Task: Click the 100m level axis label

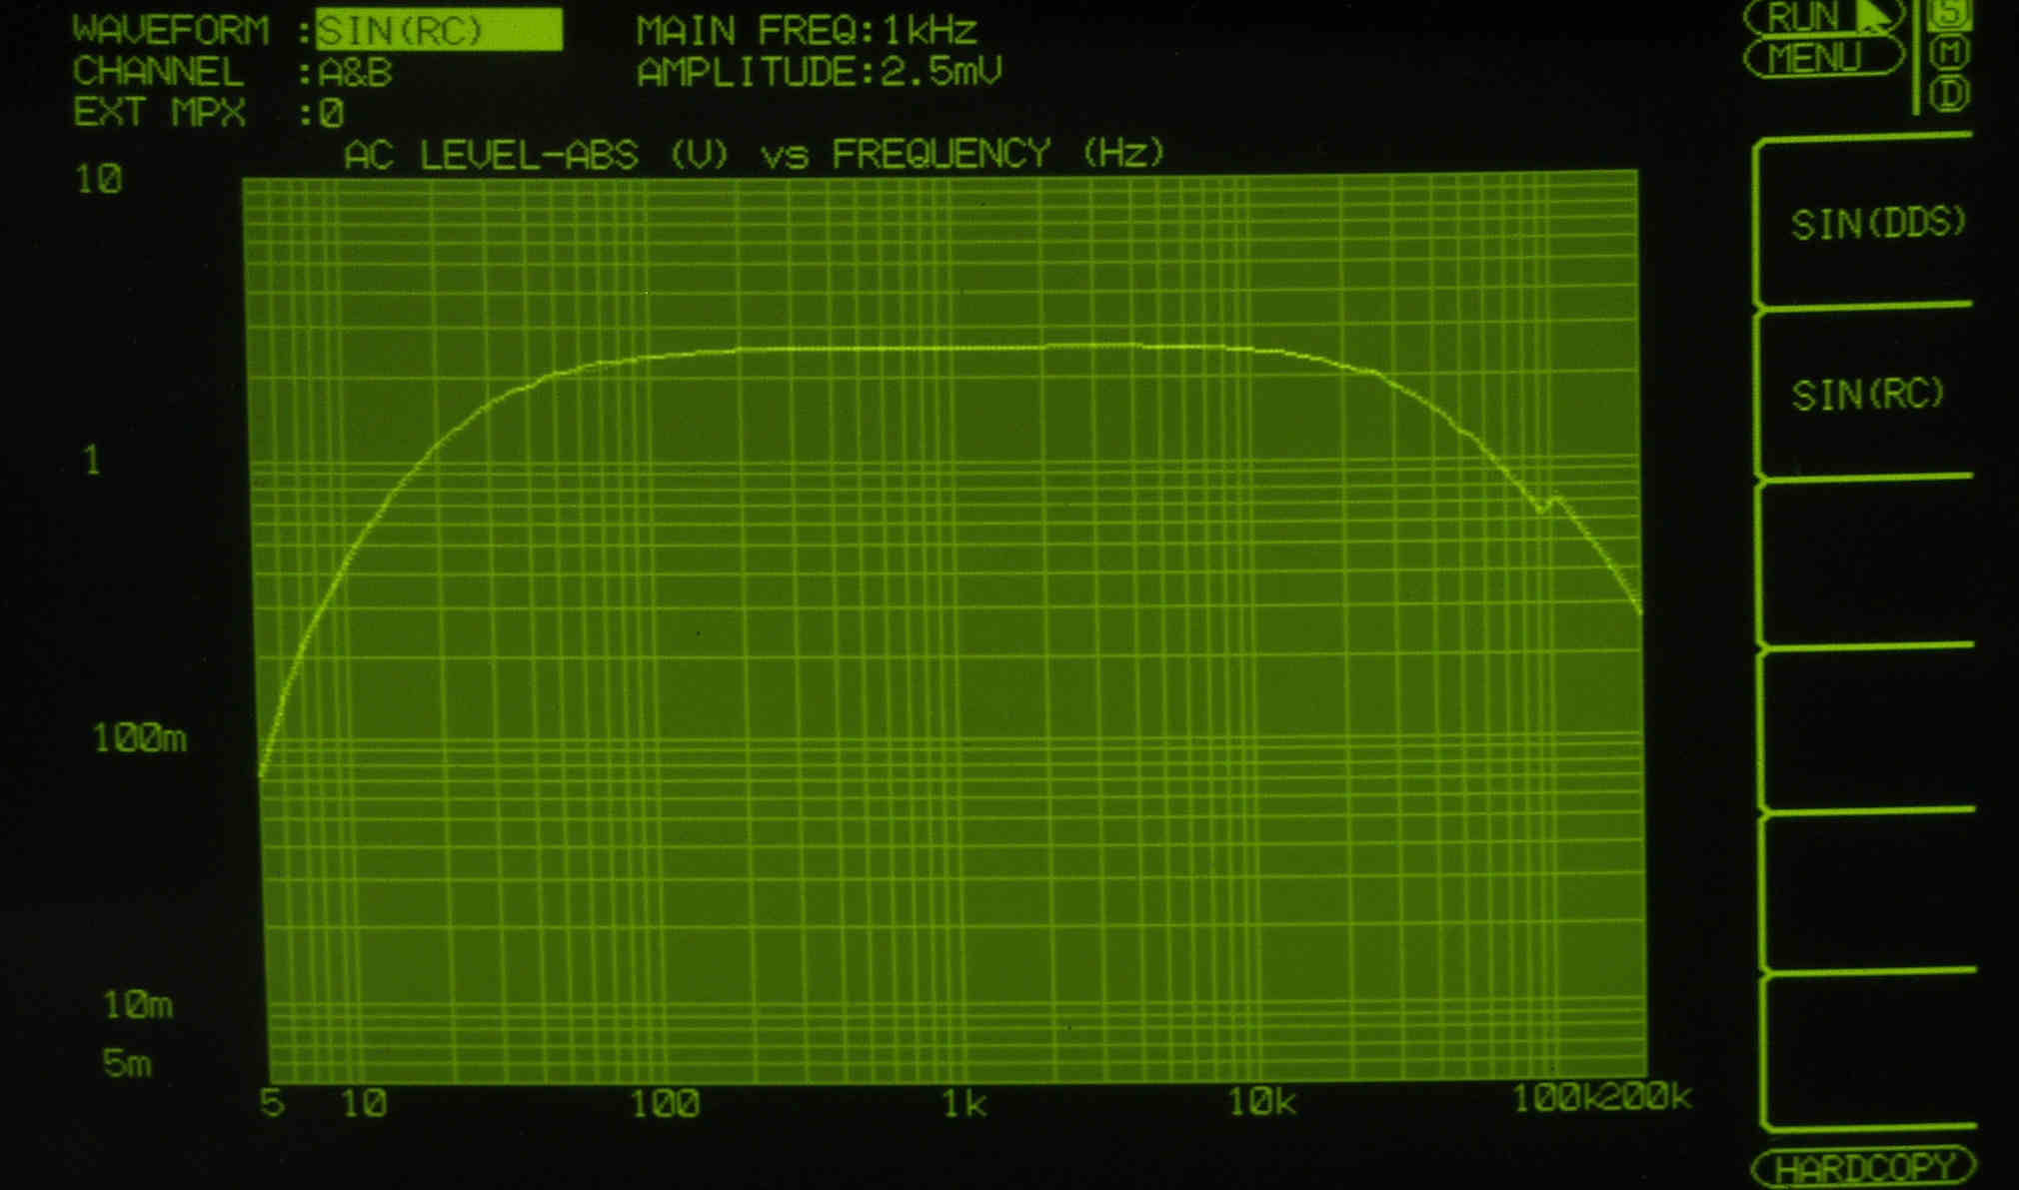Action: pyautogui.click(x=140, y=738)
